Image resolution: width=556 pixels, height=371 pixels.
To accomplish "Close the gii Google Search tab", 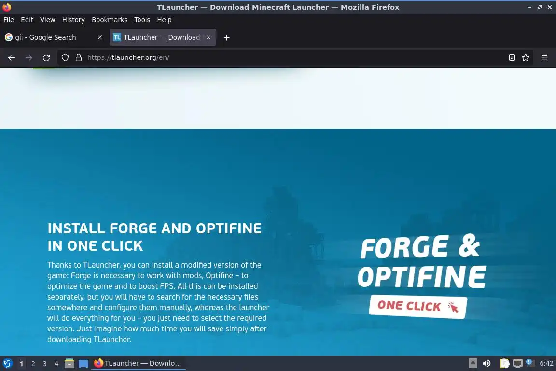I will coord(99,37).
